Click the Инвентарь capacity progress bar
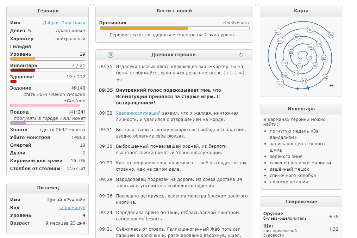Screen dimensions: 357x238 tap(48, 70)
